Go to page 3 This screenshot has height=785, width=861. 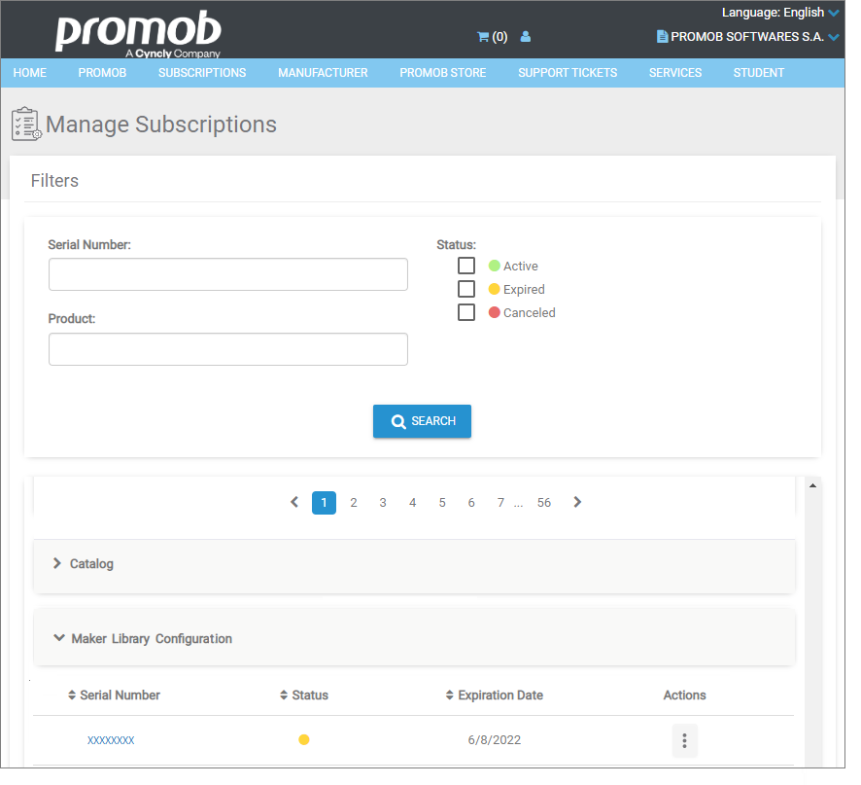coord(383,503)
